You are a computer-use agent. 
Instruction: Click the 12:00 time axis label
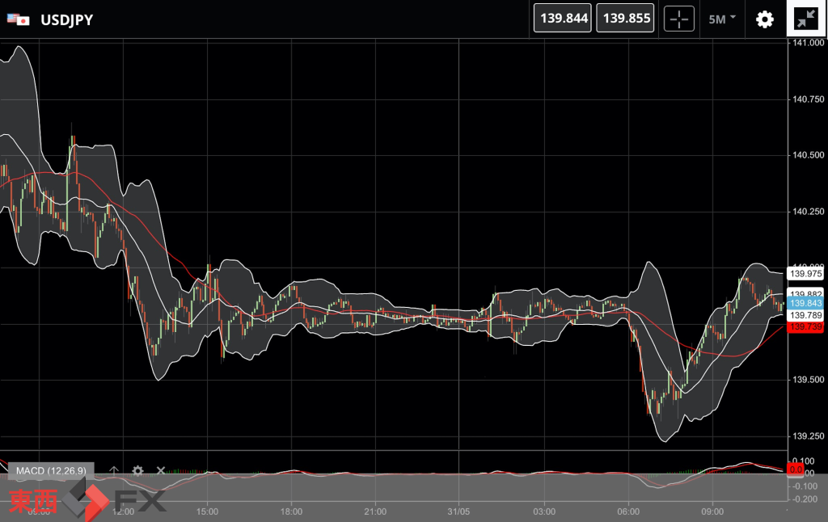[x=123, y=511]
